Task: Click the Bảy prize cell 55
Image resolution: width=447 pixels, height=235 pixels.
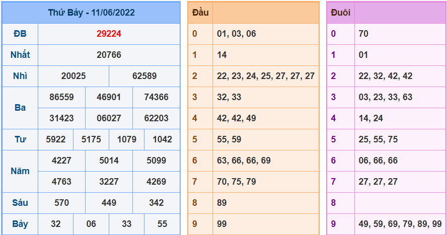Action: pyautogui.click(x=162, y=224)
